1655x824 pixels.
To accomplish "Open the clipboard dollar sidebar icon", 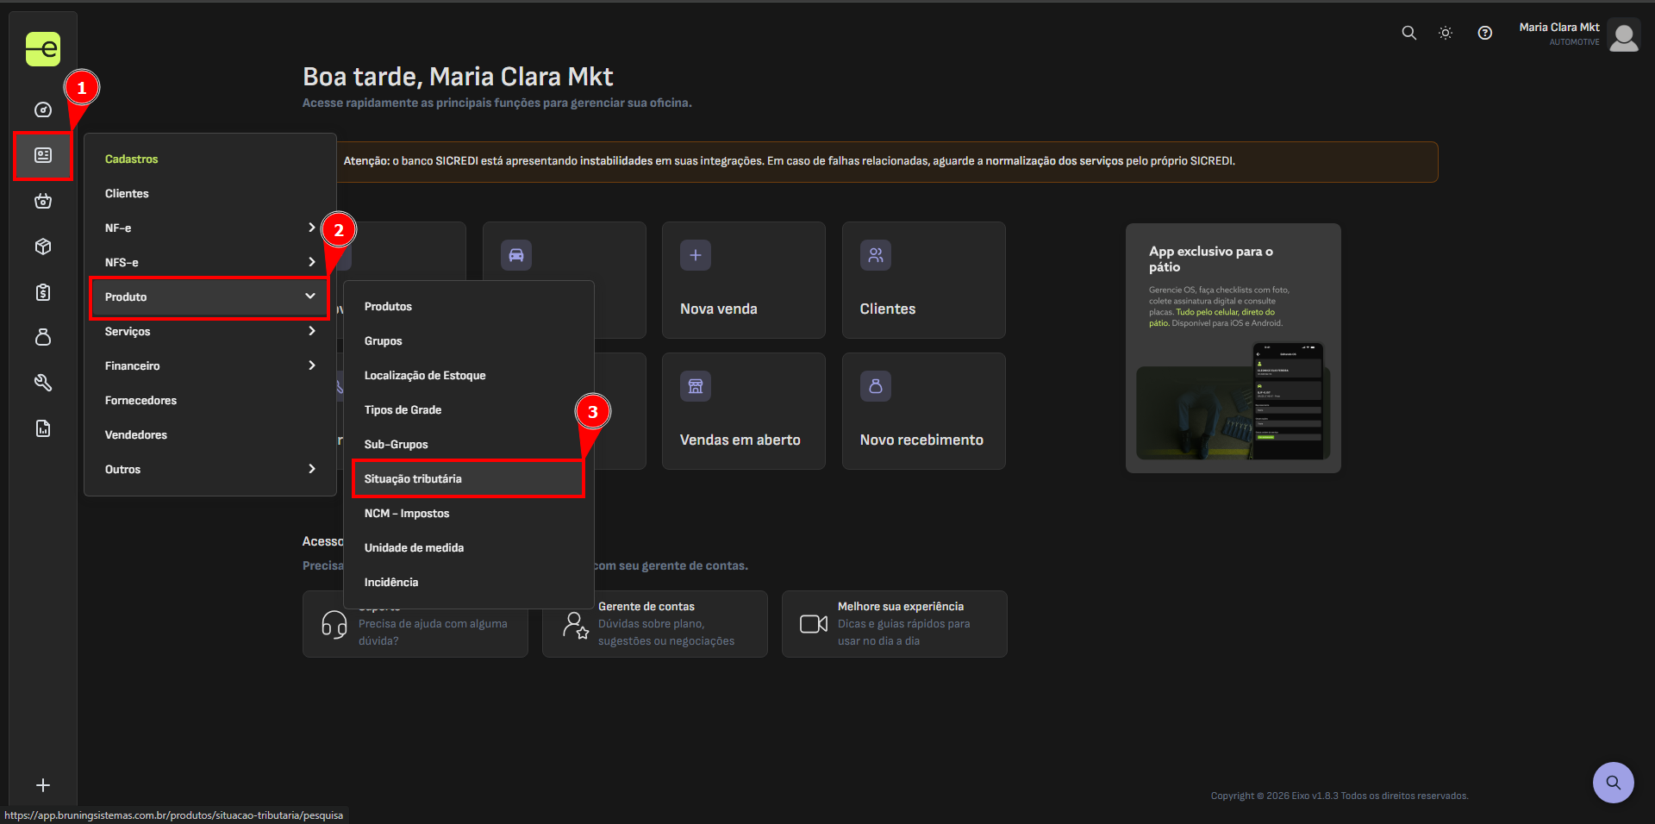I will [43, 292].
